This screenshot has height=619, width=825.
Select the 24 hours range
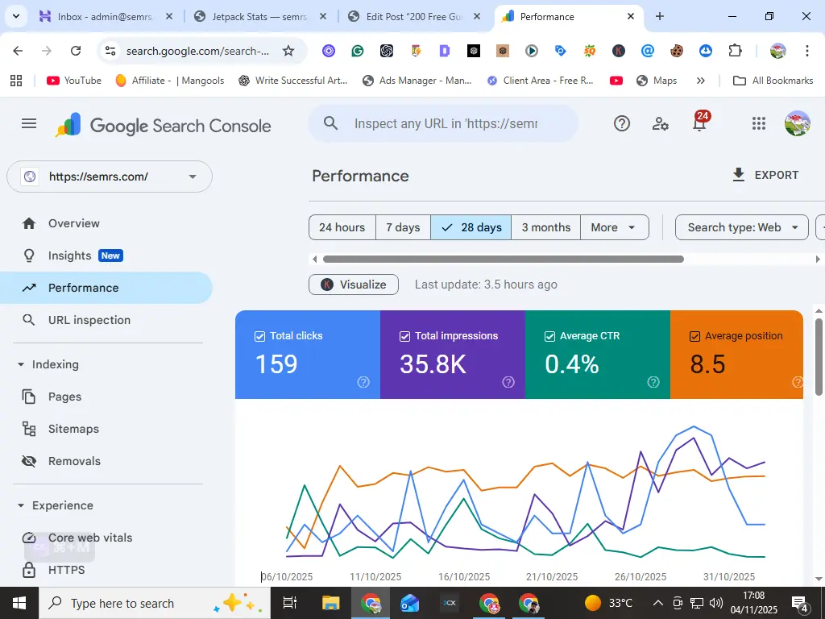pyautogui.click(x=342, y=227)
